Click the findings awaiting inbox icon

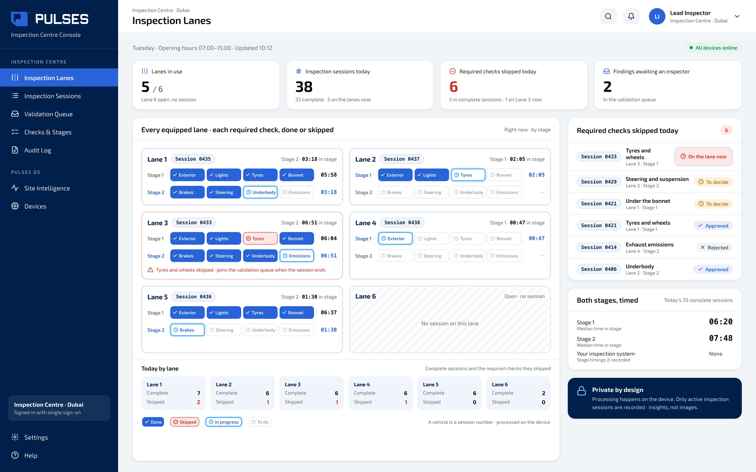coord(606,71)
